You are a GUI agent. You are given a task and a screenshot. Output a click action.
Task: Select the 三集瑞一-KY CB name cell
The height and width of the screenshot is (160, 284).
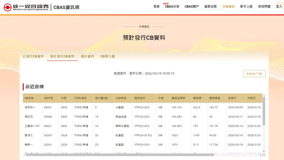pyautogui.click(x=32, y=126)
